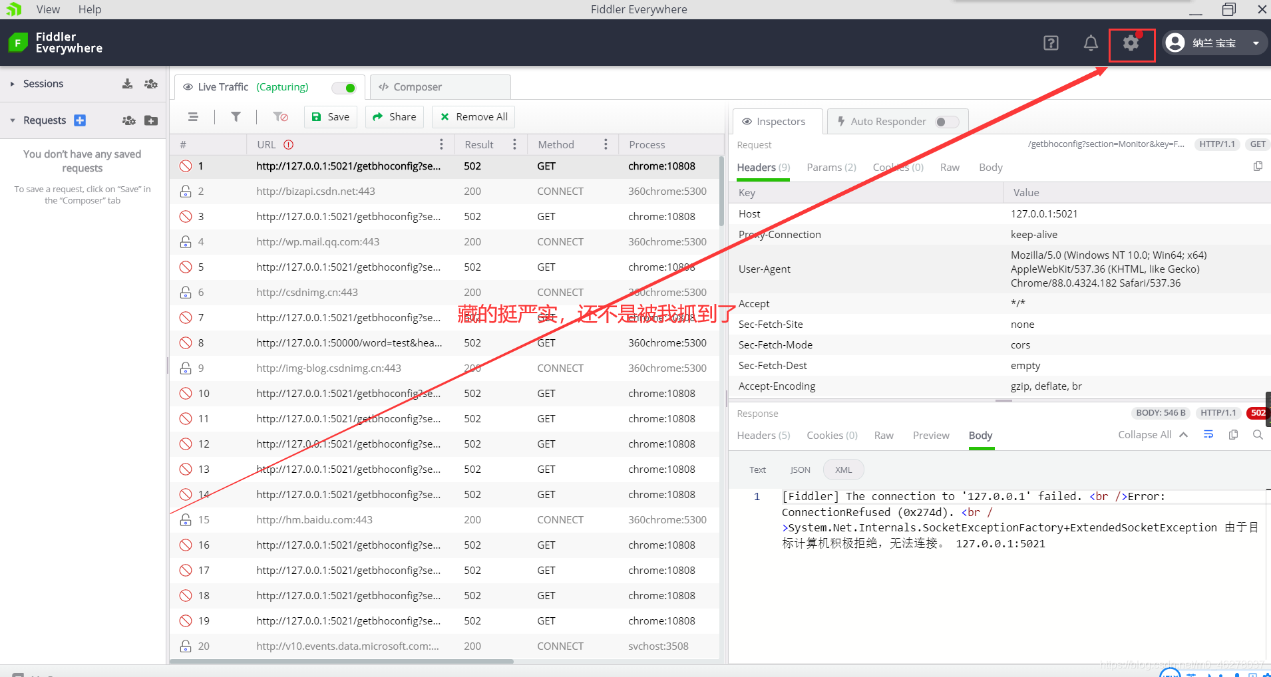The height and width of the screenshot is (677, 1271).
Task: Click the clear filters icon
Action: pos(281,117)
